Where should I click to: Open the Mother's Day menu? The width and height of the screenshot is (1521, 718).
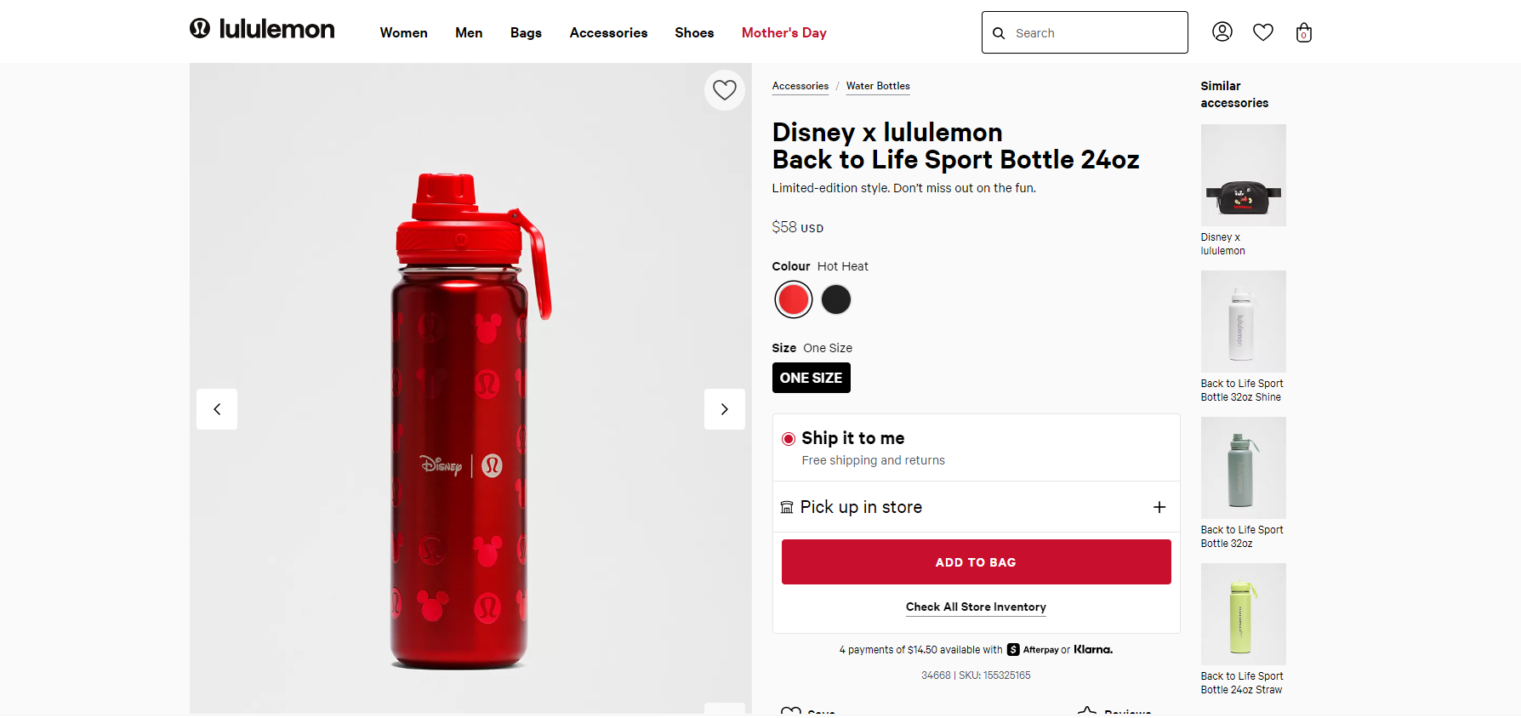[783, 33]
